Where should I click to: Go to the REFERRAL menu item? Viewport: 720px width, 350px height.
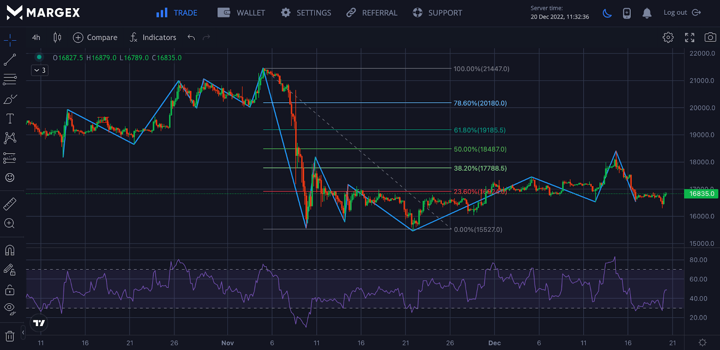(x=372, y=13)
